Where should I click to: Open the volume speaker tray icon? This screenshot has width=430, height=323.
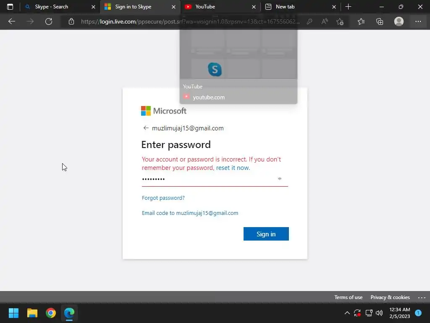point(379,313)
